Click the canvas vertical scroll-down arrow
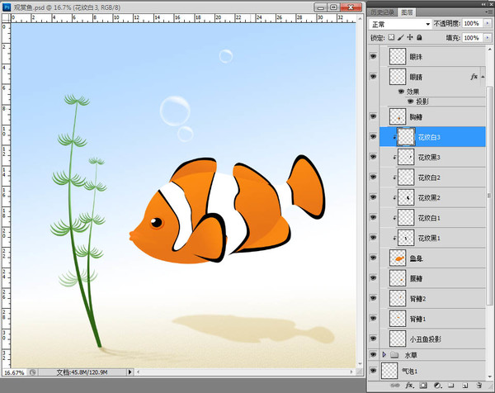 pos(360,364)
